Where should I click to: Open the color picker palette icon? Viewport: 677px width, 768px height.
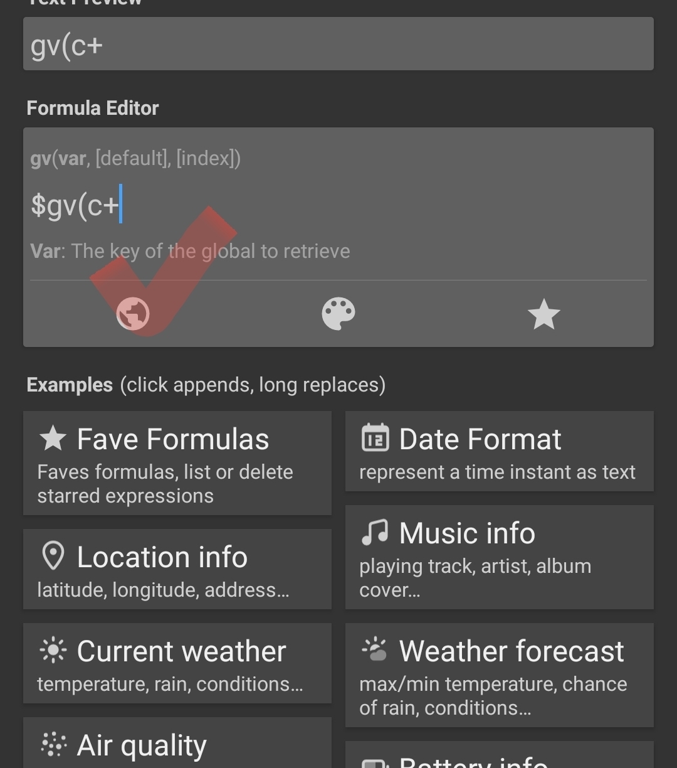(x=338, y=314)
